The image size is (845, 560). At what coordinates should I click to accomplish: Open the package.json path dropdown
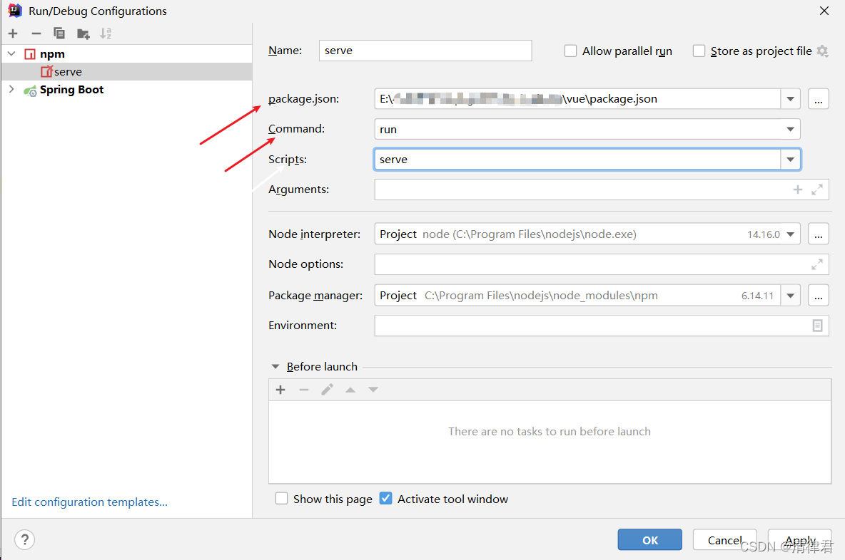coord(791,99)
